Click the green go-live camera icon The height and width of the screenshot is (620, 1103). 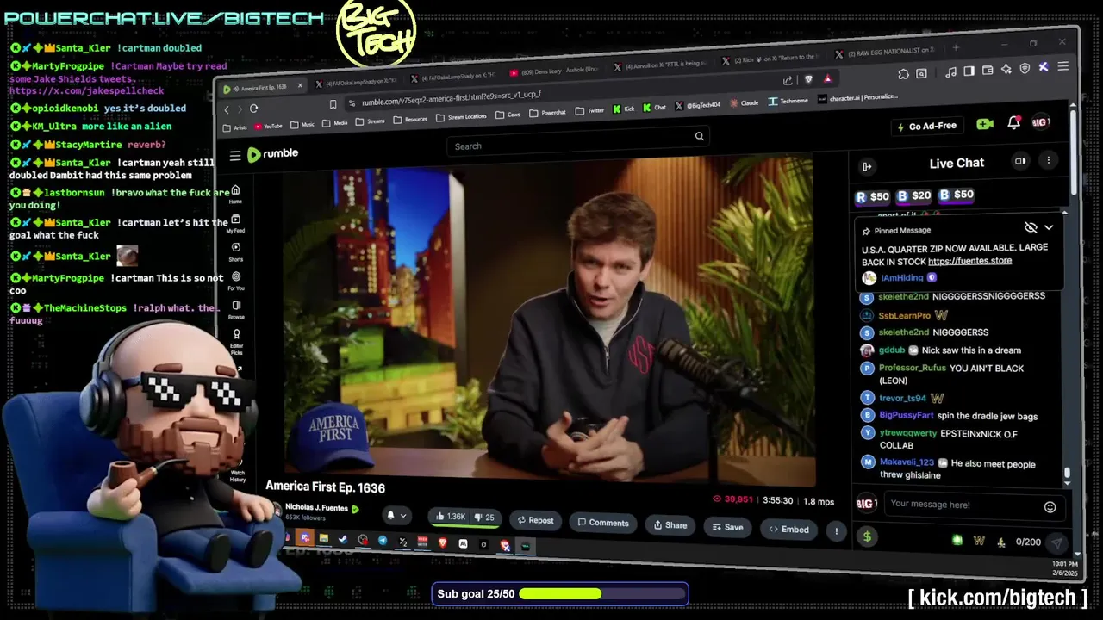tap(985, 124)
